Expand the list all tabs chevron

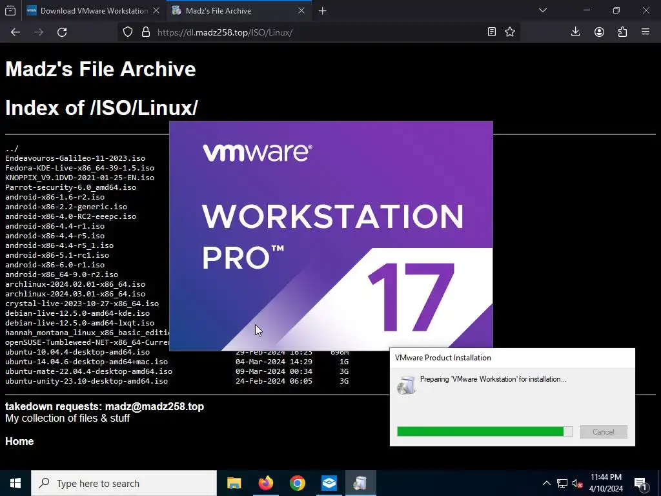coord(543,10)
